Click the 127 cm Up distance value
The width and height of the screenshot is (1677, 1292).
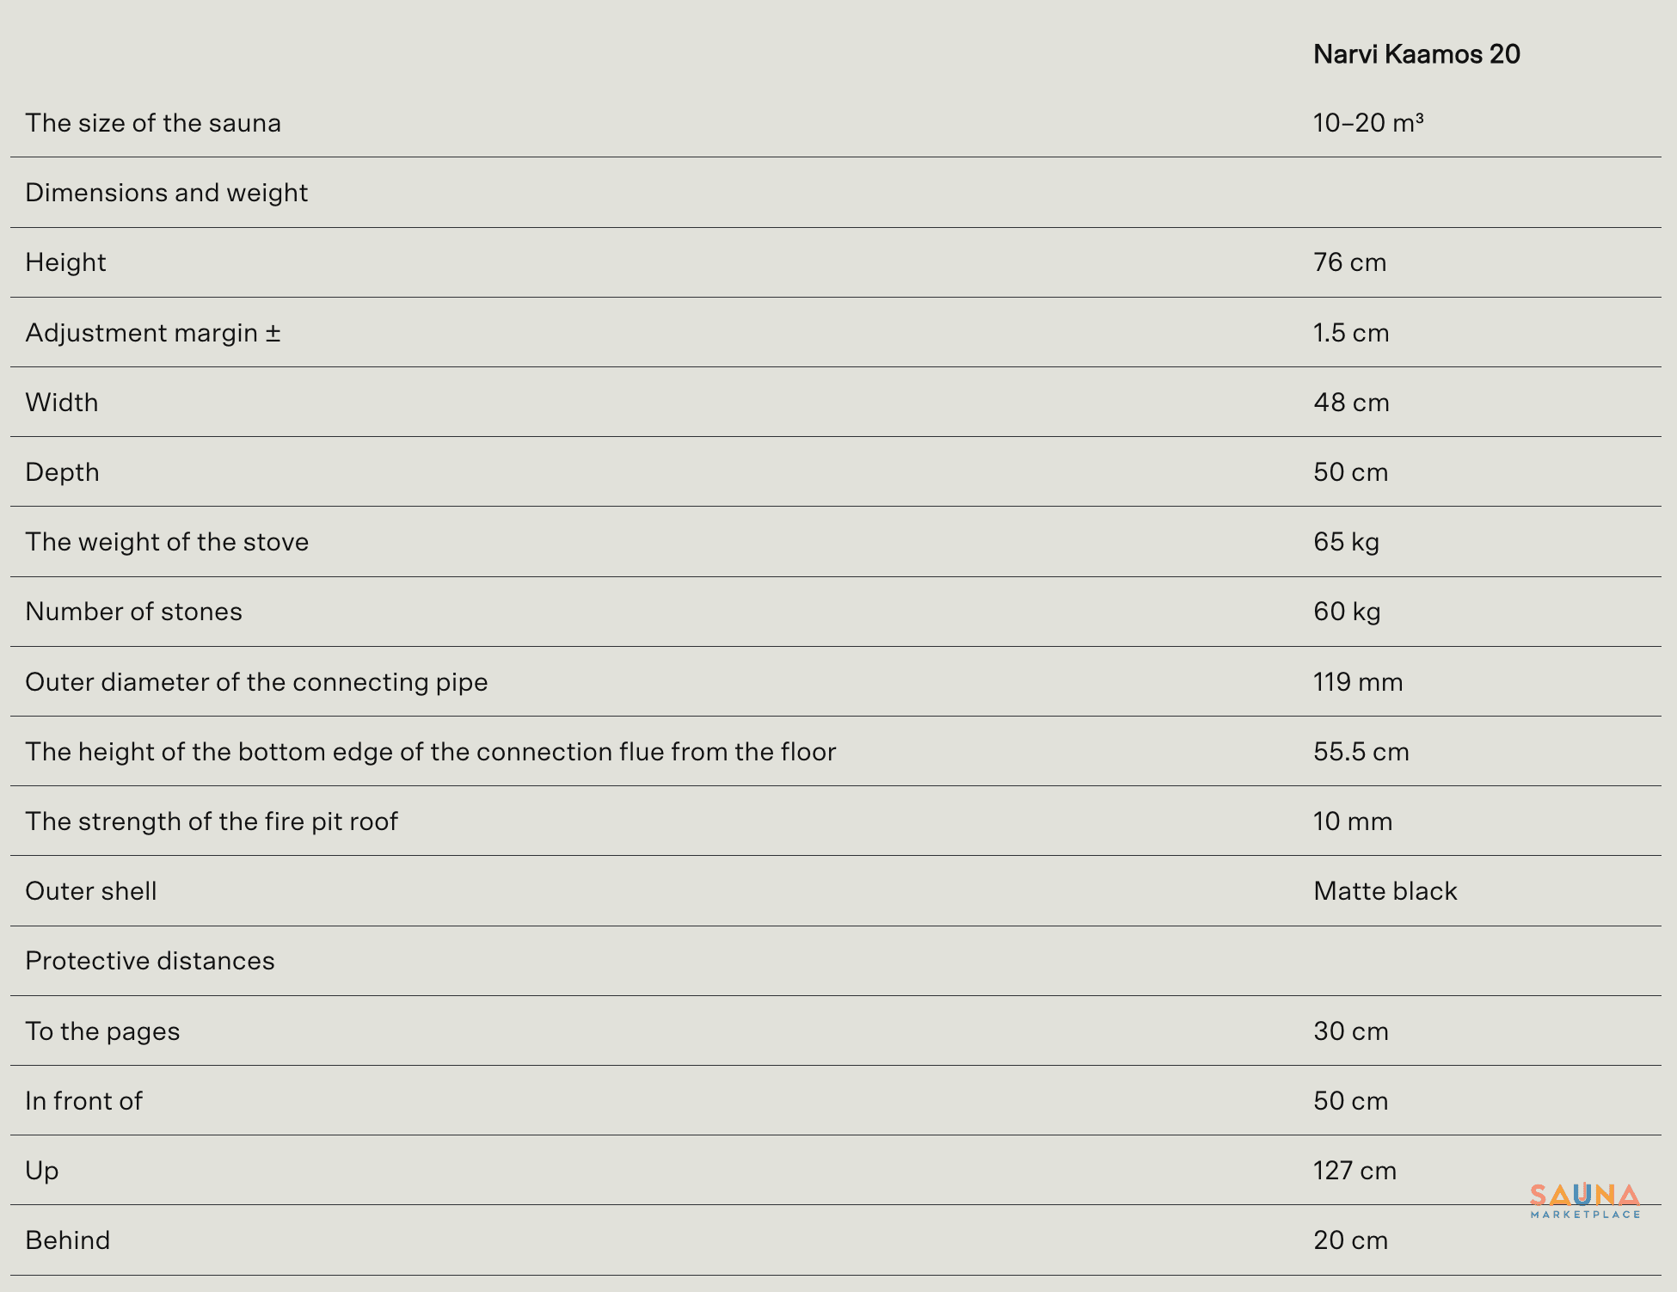[x=1354, y=1171]
